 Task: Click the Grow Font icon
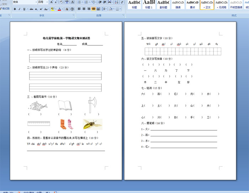point(51,2)
